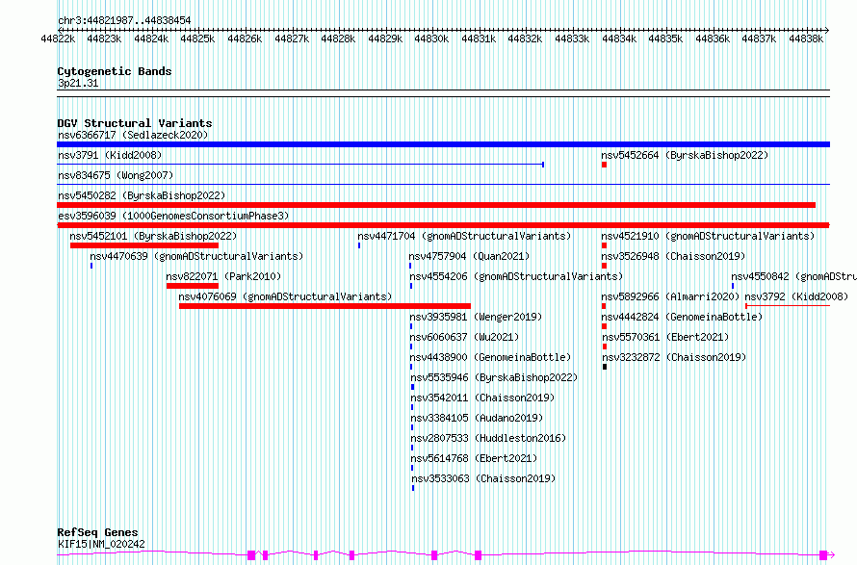The height and width of the screenshot is (565, 857).
Task: Select nsv5452664 (ByrskaBishop2022) label
Action: coord(685,155)
